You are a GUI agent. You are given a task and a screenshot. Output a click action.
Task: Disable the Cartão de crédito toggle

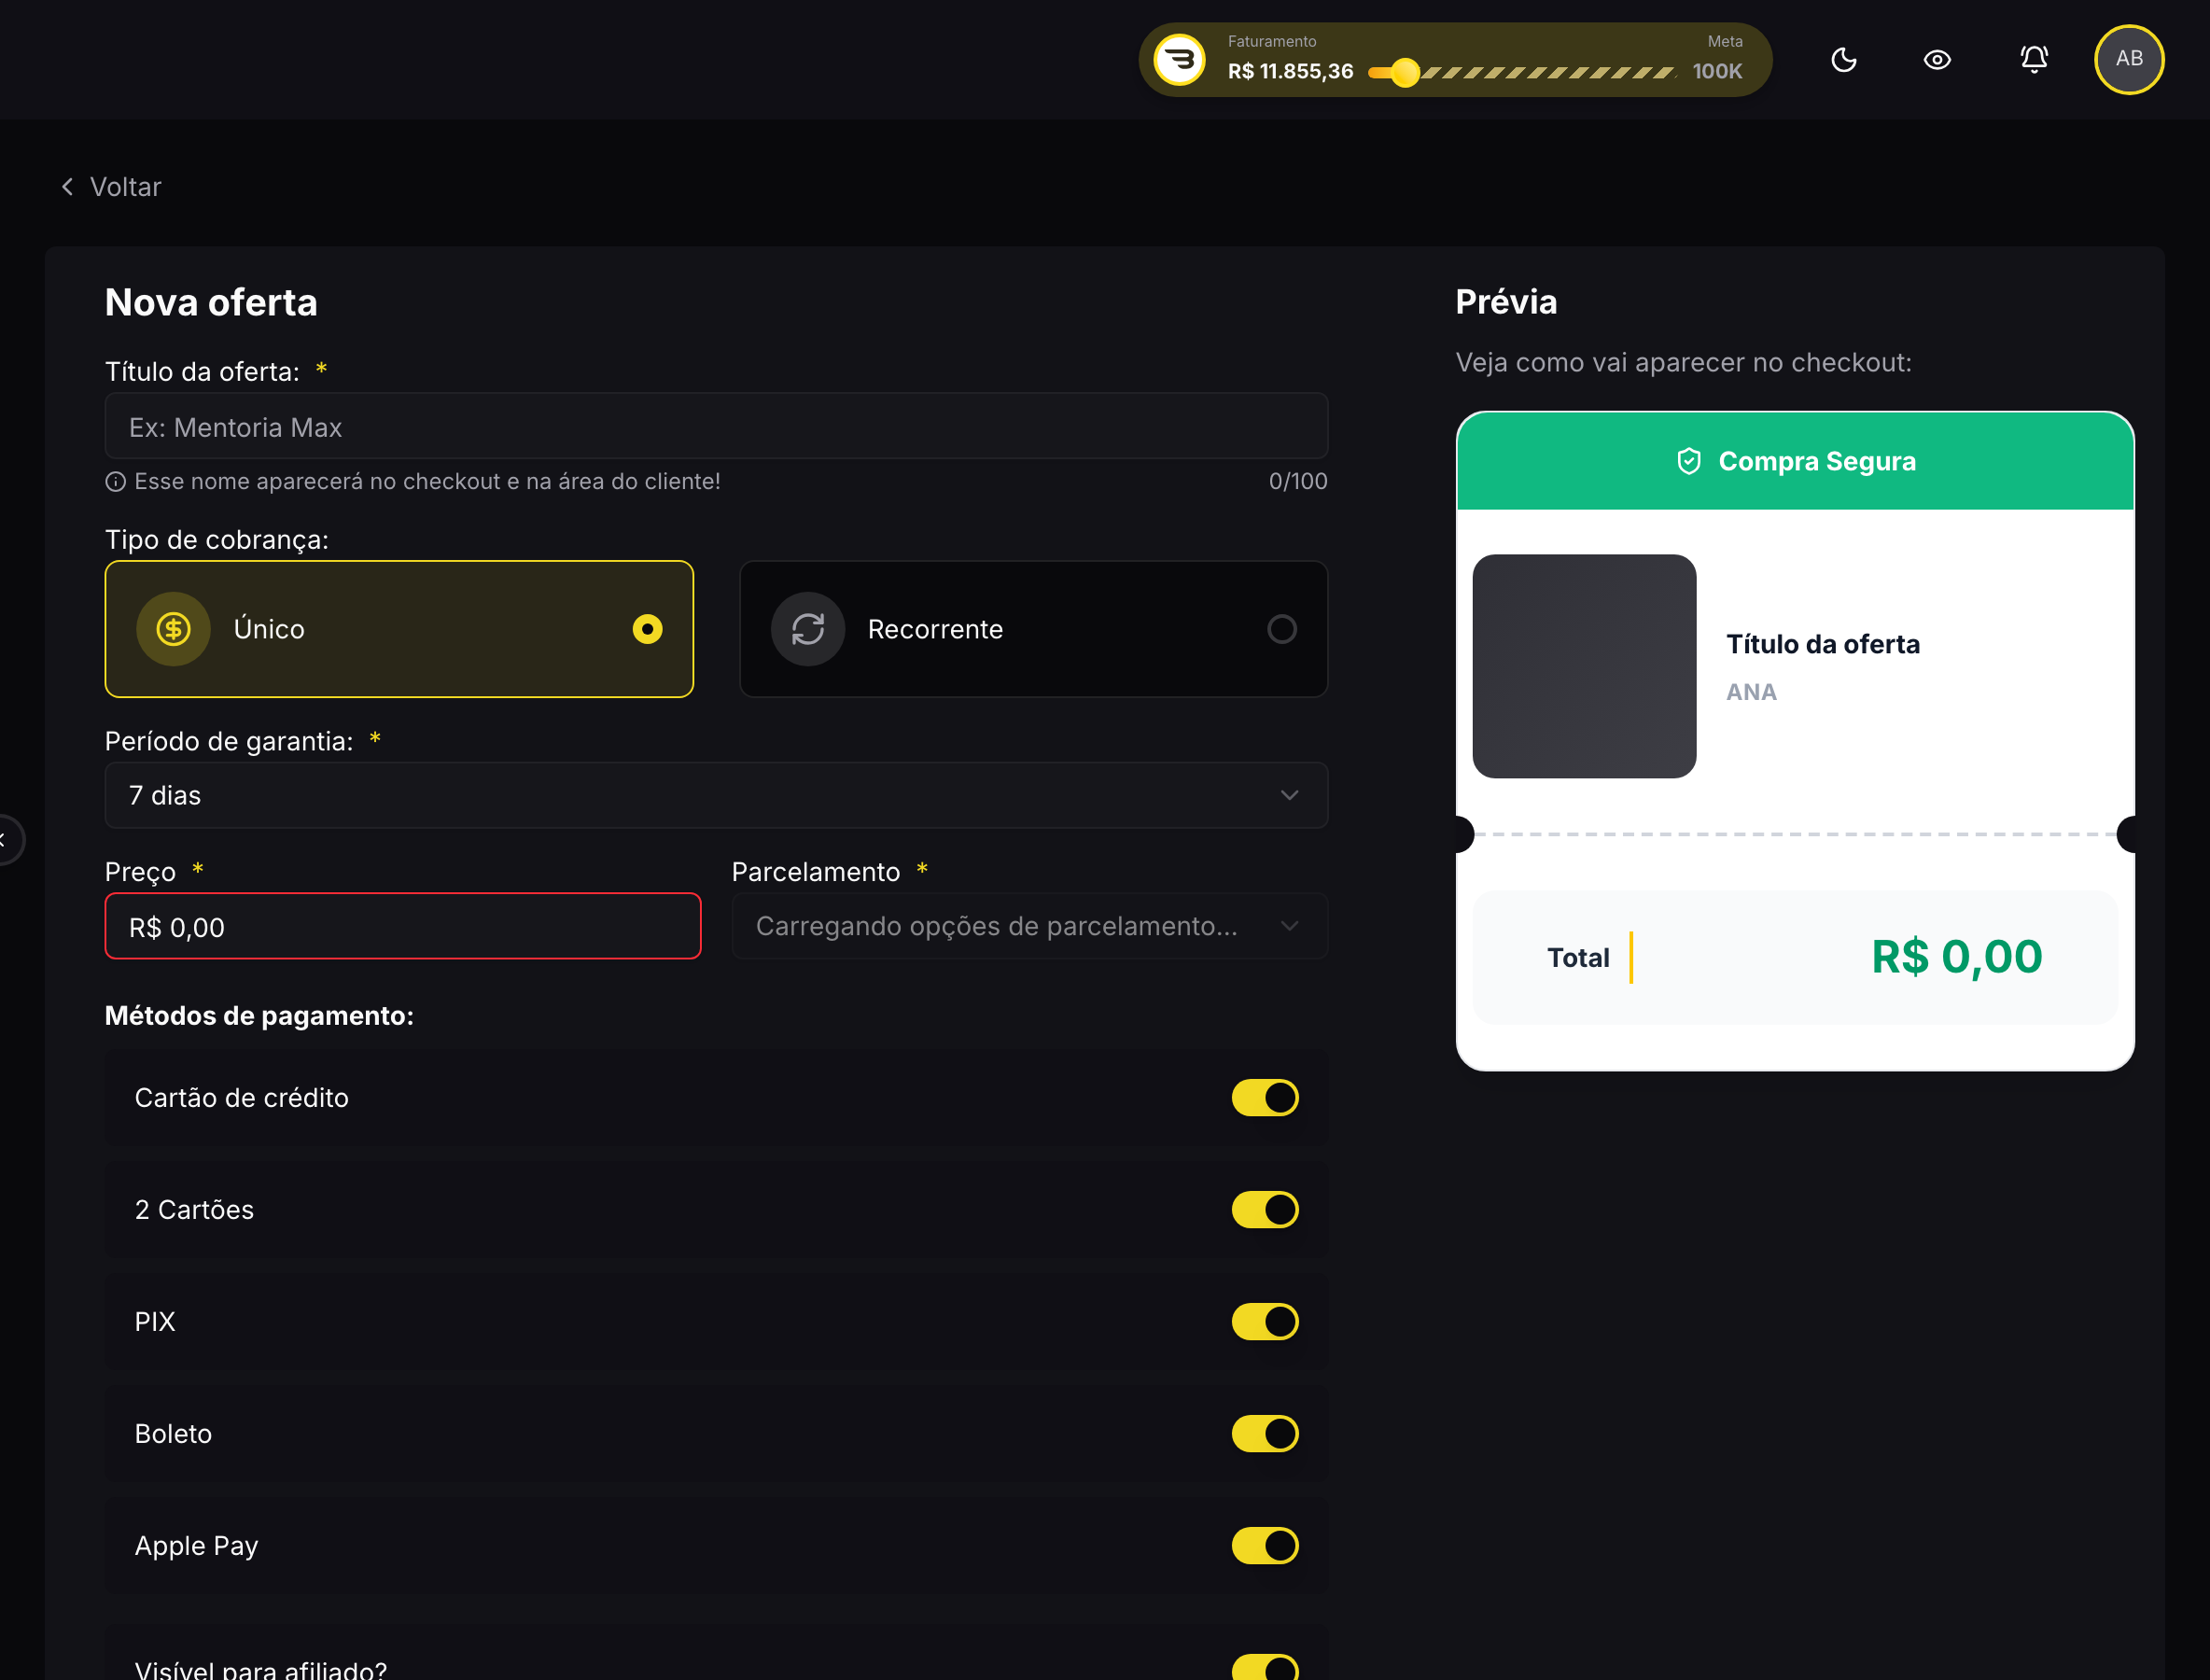point(1264,1098)
